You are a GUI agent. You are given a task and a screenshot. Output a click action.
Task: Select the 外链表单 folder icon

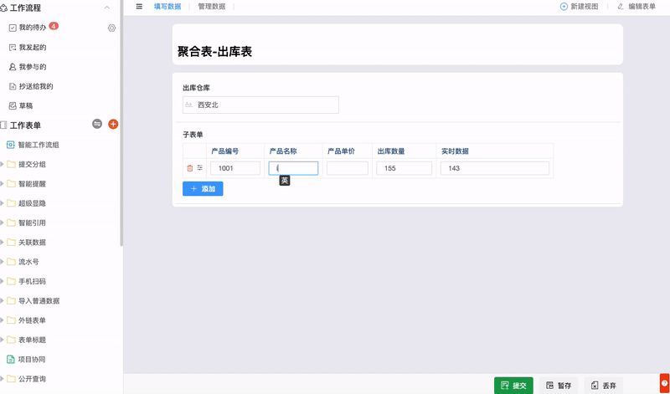point(11,320)
